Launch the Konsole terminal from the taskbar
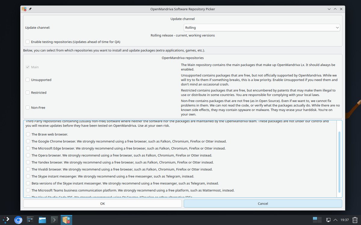The image size is (361, 225). click(54, 220)
